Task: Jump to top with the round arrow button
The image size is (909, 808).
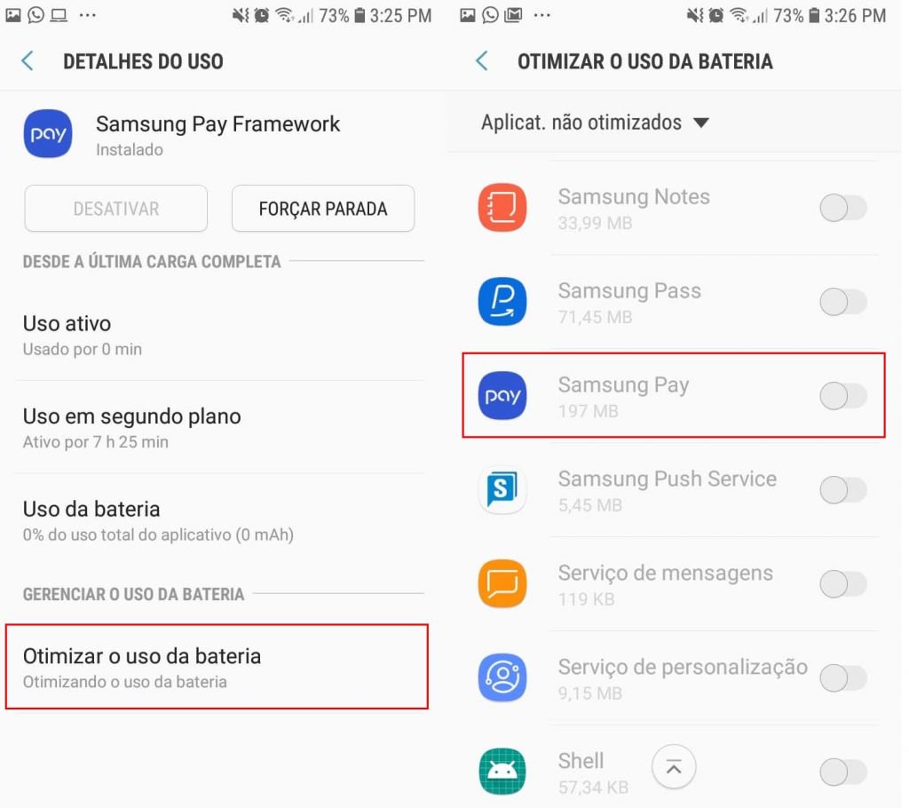Action: [x=674, y=768]
